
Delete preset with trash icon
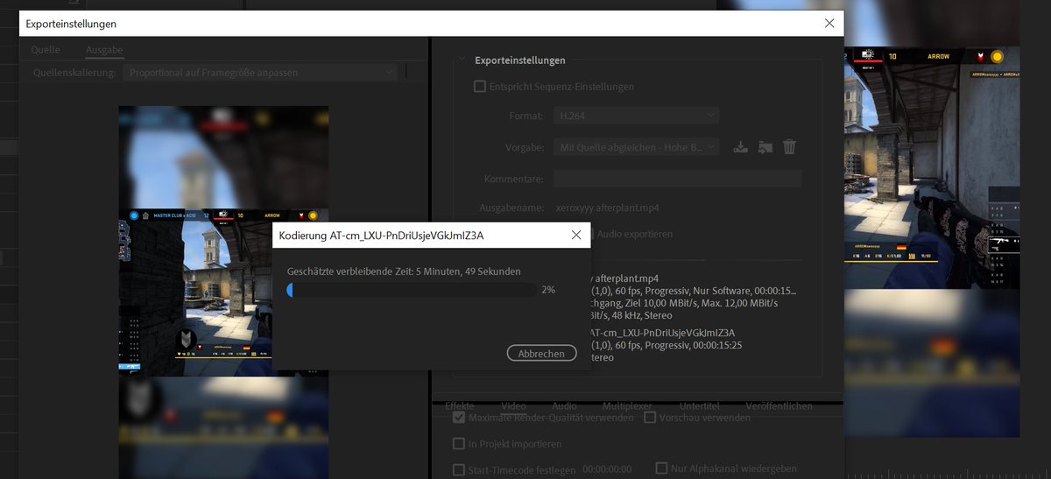[x=789, y=147]
